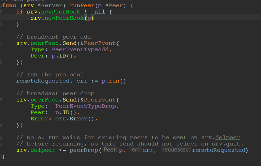Collapse the PeerEventTypeDrop Send call via its fold marker
This screenshot has height=166, width=261.
[x=1, y=100]
